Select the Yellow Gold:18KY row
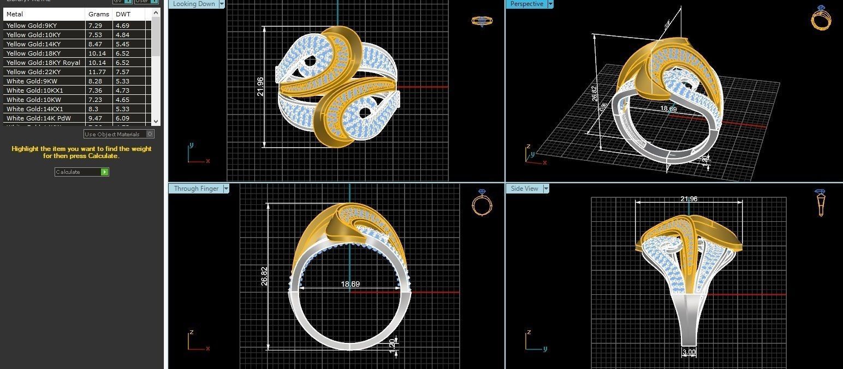 point(77,53)
